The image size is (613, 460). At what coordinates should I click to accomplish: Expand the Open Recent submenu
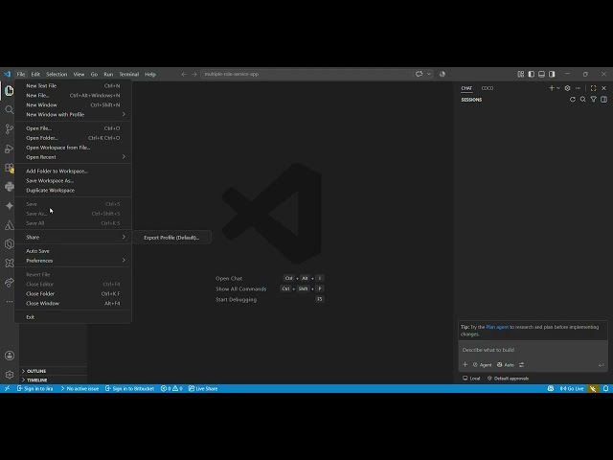coord(73,157)
